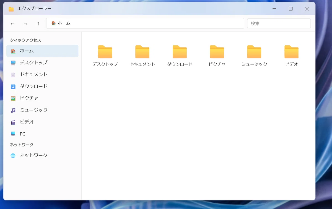Select ホーム label in the sidebar

pyautogui.click(x=27, y=51)
